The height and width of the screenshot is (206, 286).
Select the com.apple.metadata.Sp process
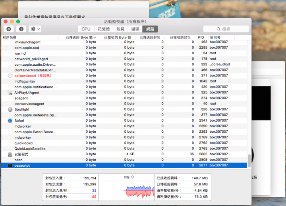pyautogui.click(x=124, y=115)
